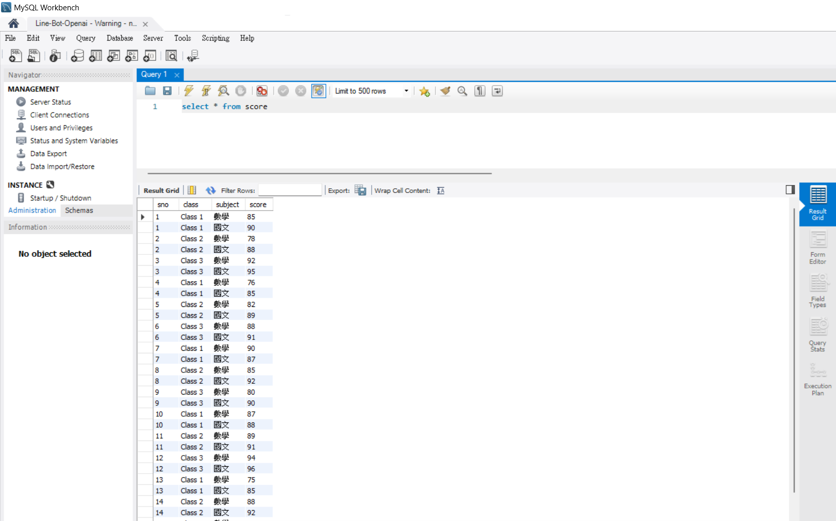Sort by the subject column header
The image size is (836, 521).
pyautogui.click(x=228, y=205)
